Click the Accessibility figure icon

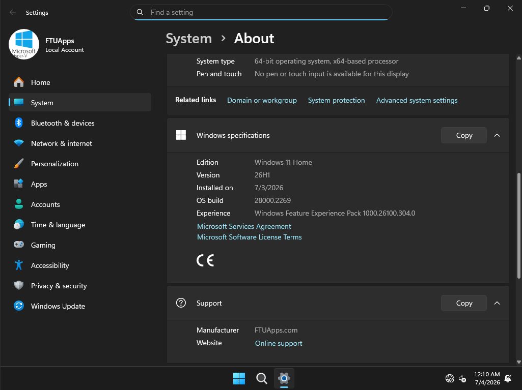coord(19,265)
